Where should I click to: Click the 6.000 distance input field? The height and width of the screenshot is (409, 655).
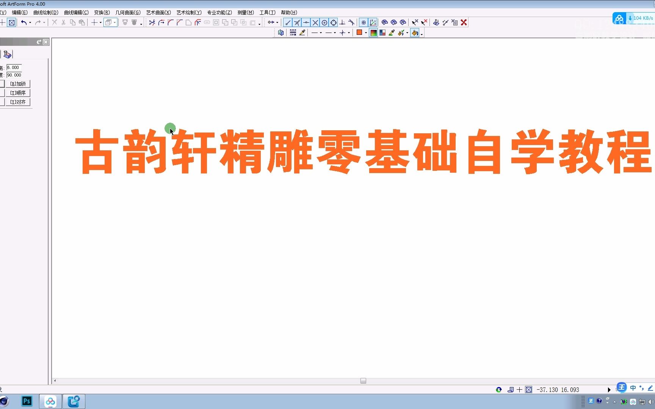tap(14, 67)
